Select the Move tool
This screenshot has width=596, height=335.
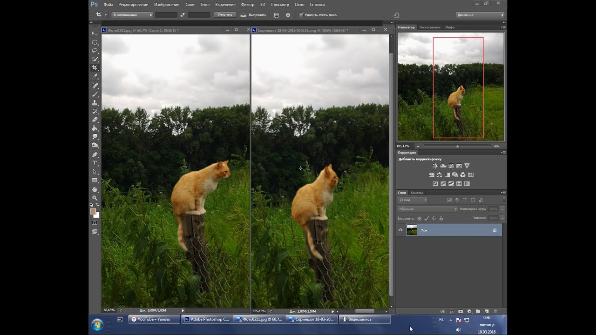95,33
